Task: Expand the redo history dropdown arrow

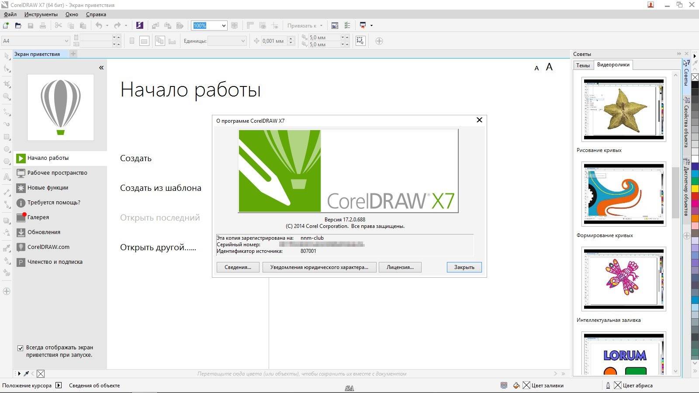Action: [126, 26]
